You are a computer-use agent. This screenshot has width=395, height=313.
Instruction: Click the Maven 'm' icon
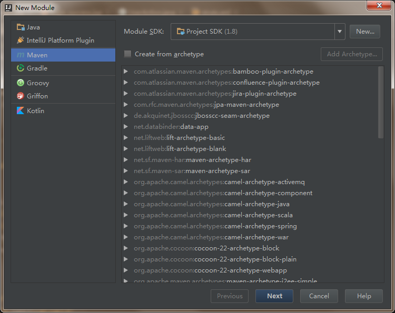point(21,55)
